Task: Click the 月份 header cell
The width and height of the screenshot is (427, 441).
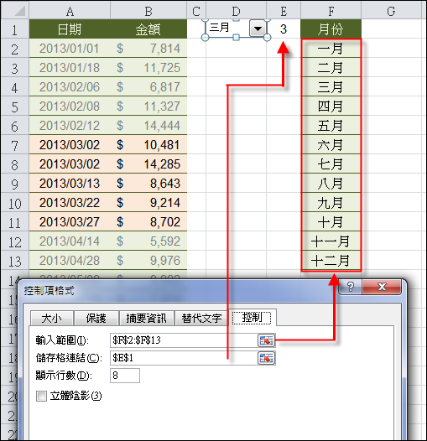Action: [331, 29]
